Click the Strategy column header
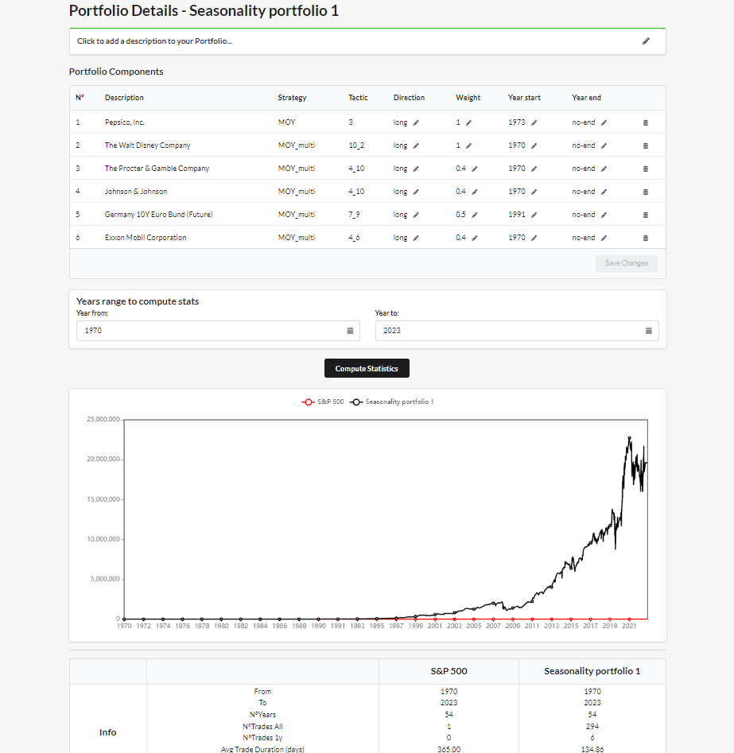734x753 pixels. pyautogui.click(x=292, y=98)
